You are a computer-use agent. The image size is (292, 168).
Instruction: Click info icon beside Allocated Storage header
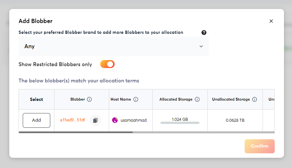[x=197, y=99]
